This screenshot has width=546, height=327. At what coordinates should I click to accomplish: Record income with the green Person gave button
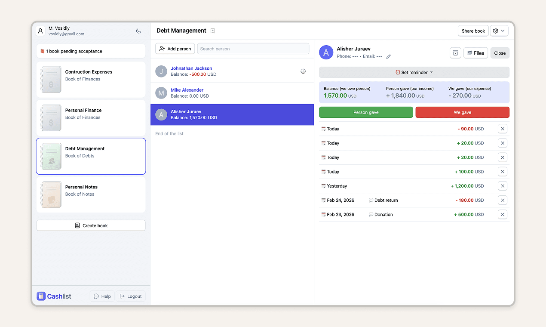366,112
